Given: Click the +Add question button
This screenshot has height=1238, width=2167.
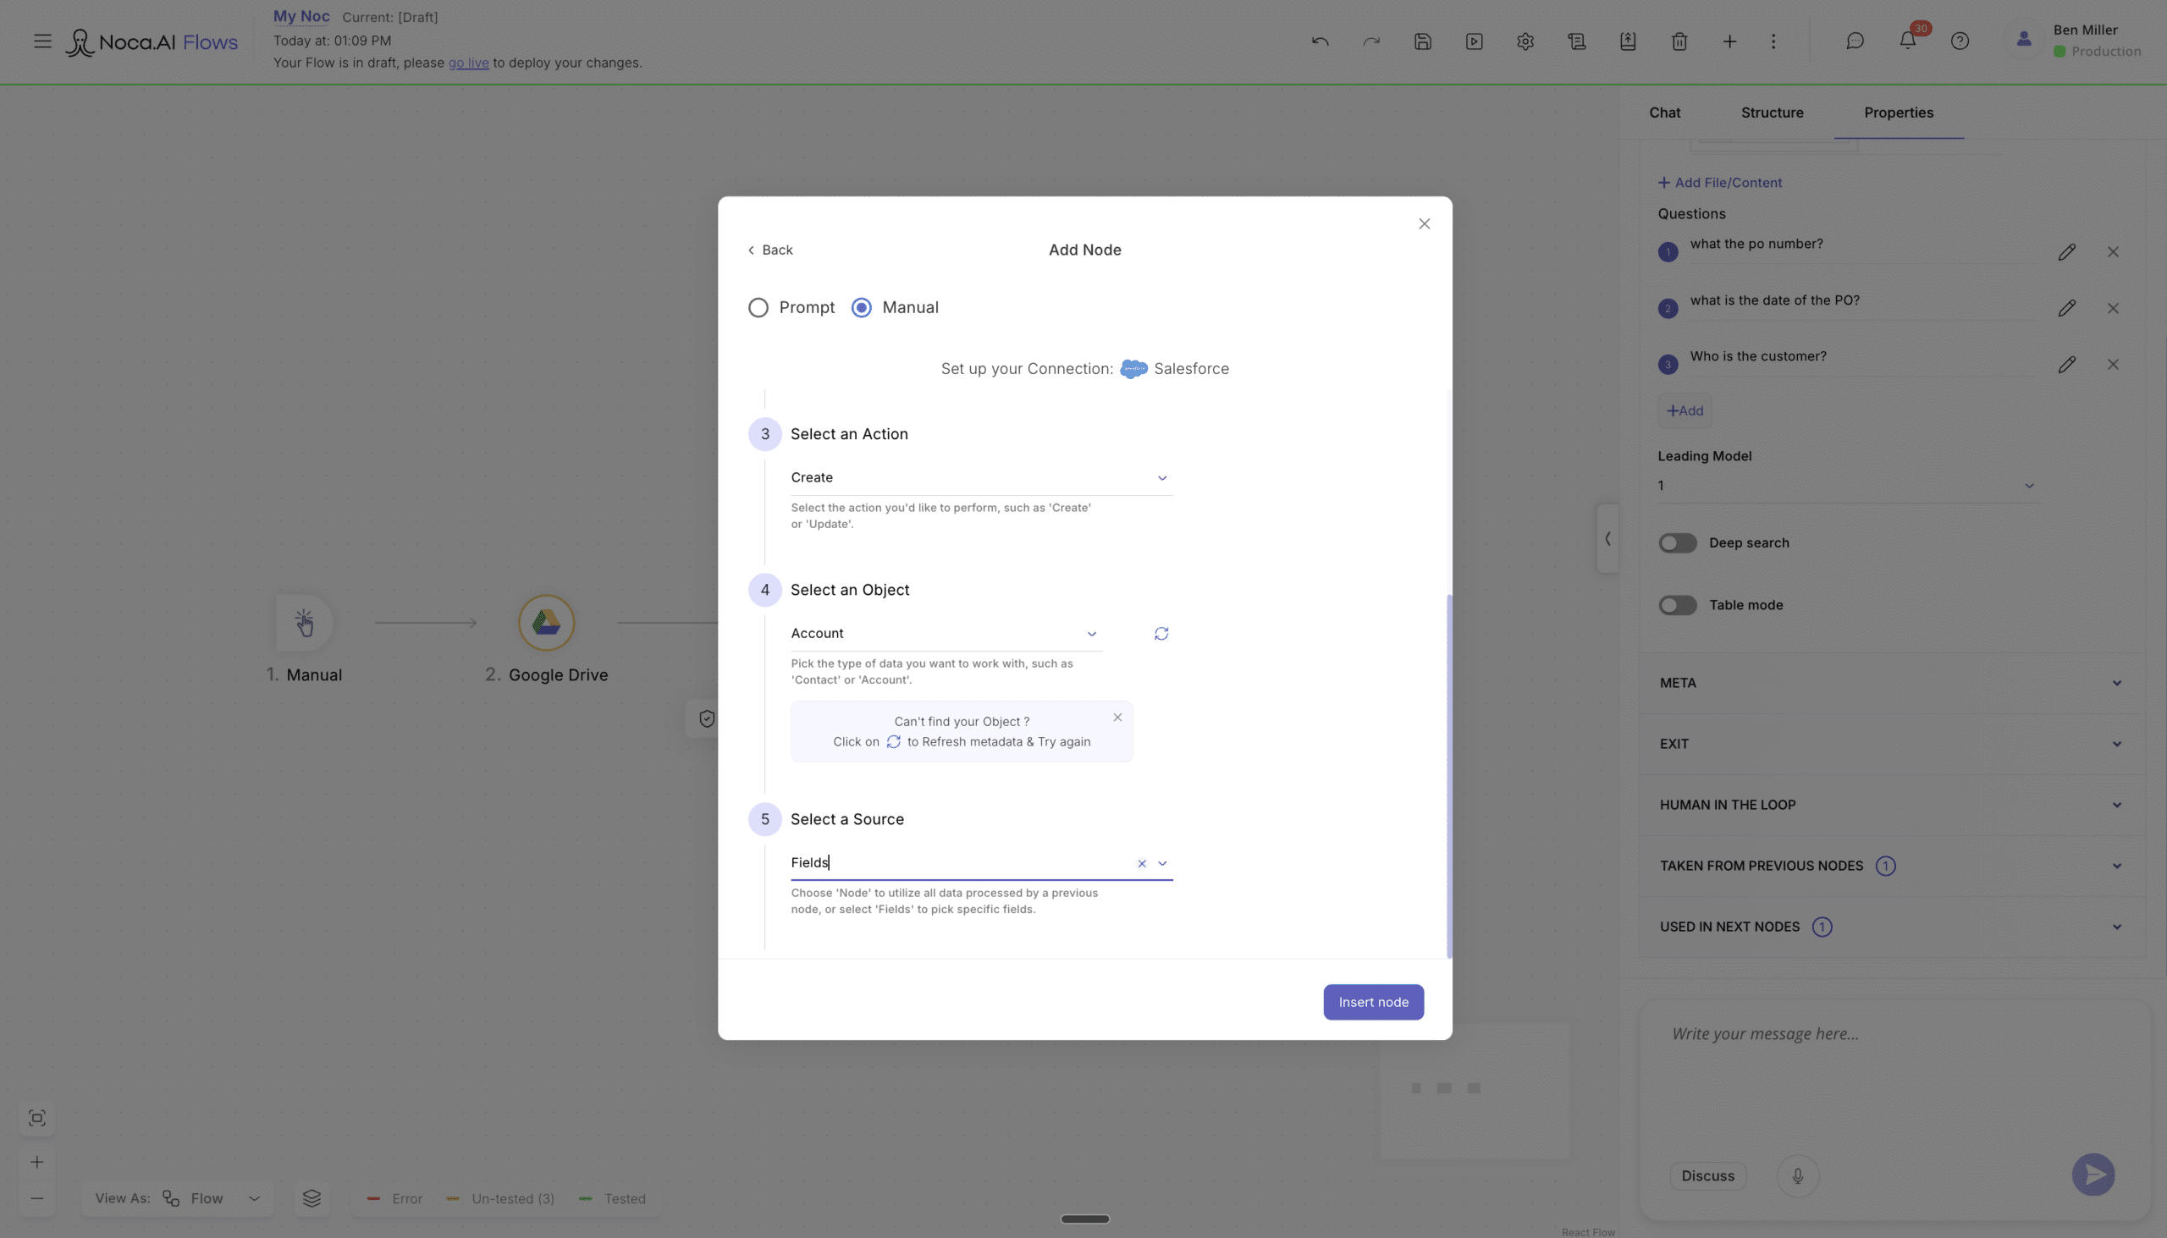Looking at the screenshot, I should point(1684,410).
